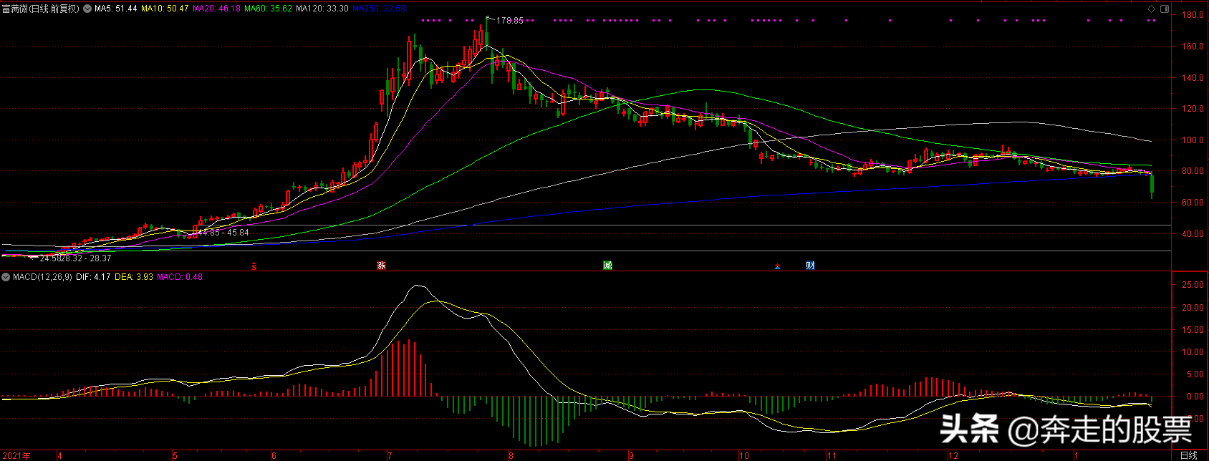Click the 2021年 year label on time axis
Screen dimensions: 1209x461
pos(16,455)
